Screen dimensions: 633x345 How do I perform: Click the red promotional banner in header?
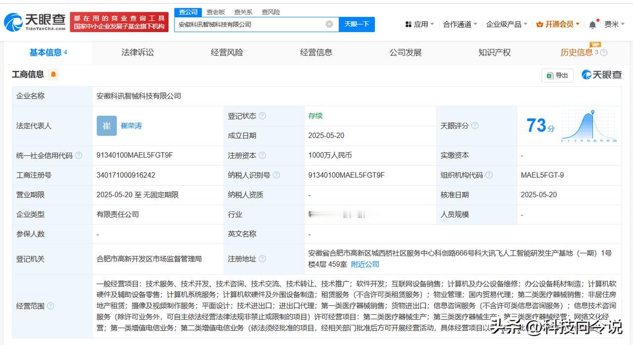[119, 22]
